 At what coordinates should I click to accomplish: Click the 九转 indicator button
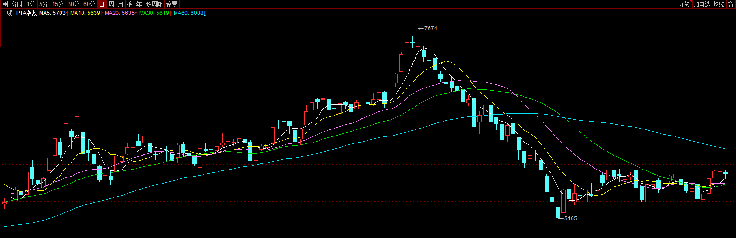pos(684,4)
